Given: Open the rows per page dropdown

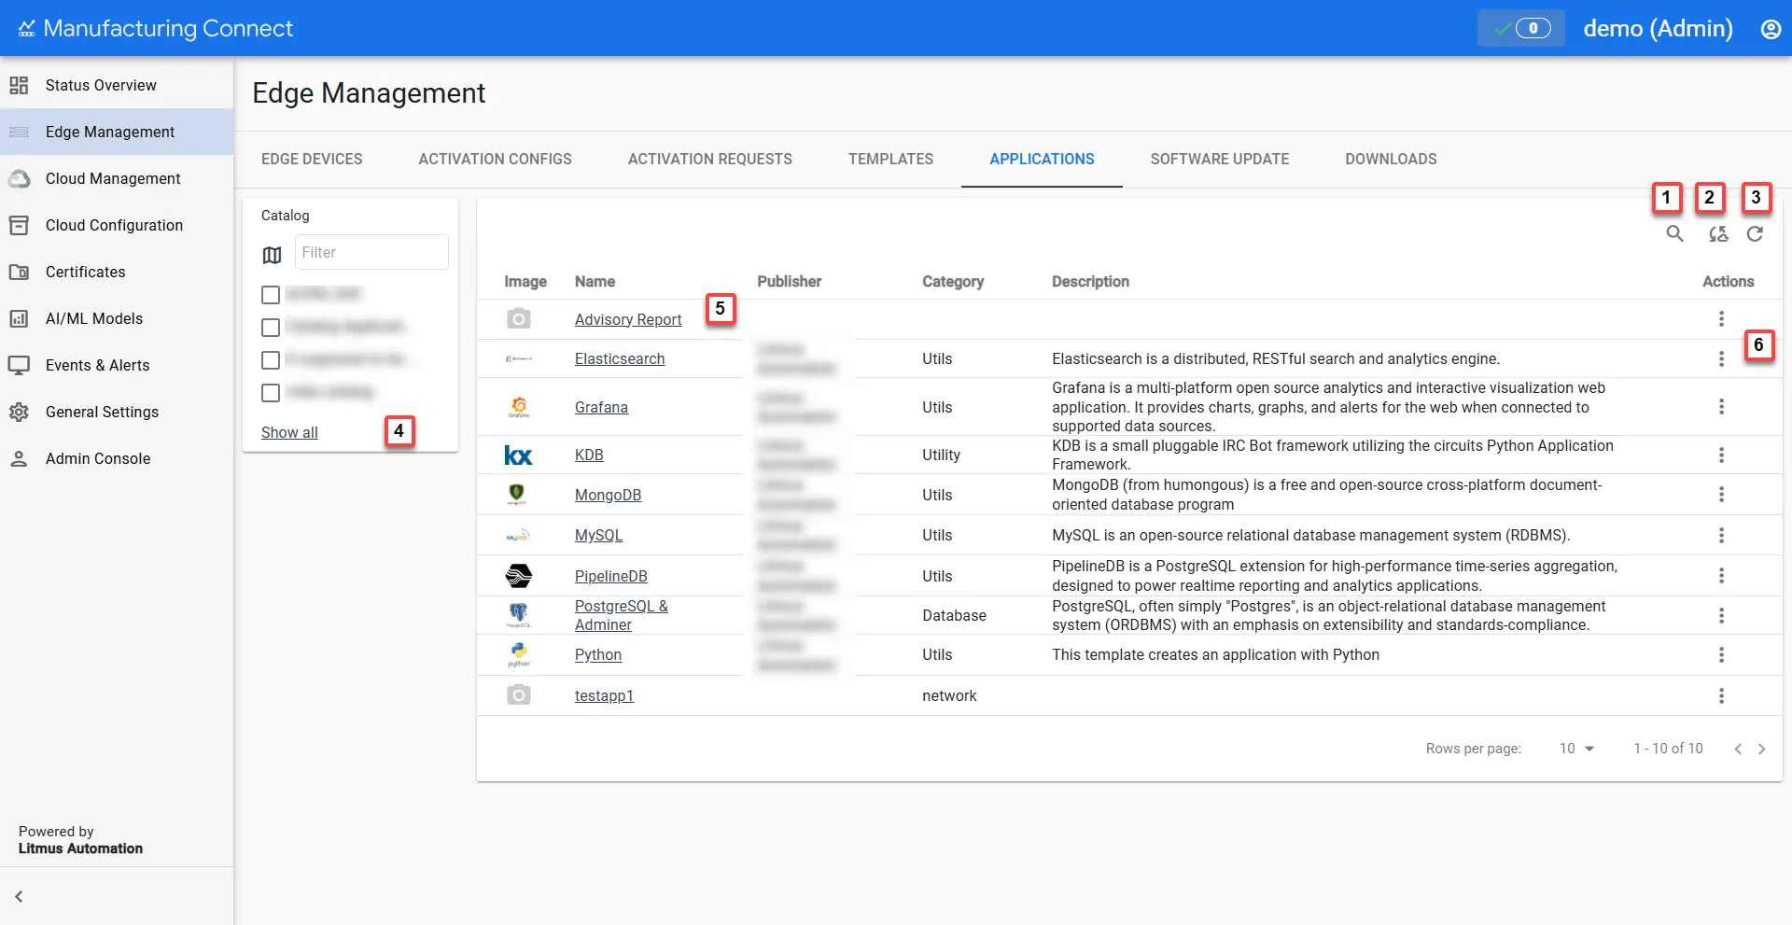Looking at the screenshot, I should pos(1576,749).
